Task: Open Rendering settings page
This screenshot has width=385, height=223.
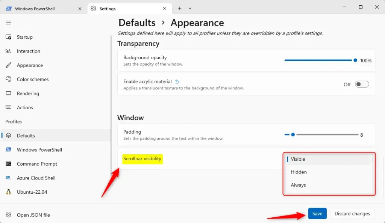Action: 56,93
